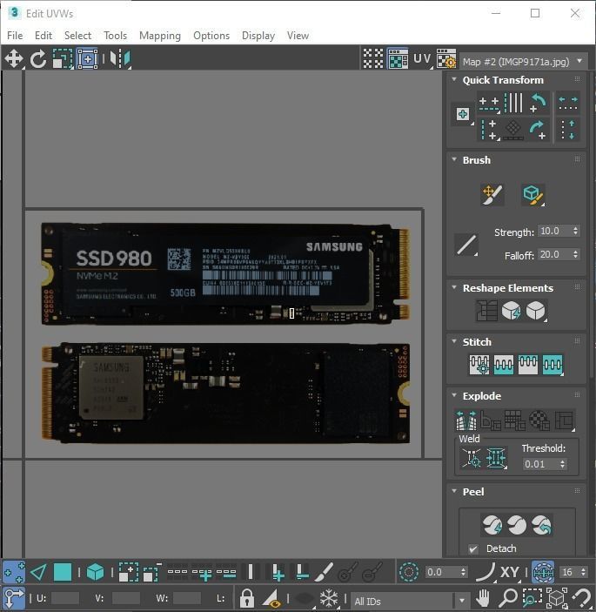The width and height of the screenshot is (596, 612).
Task: Toggle the show map background icon
Action: coord(398,58)
